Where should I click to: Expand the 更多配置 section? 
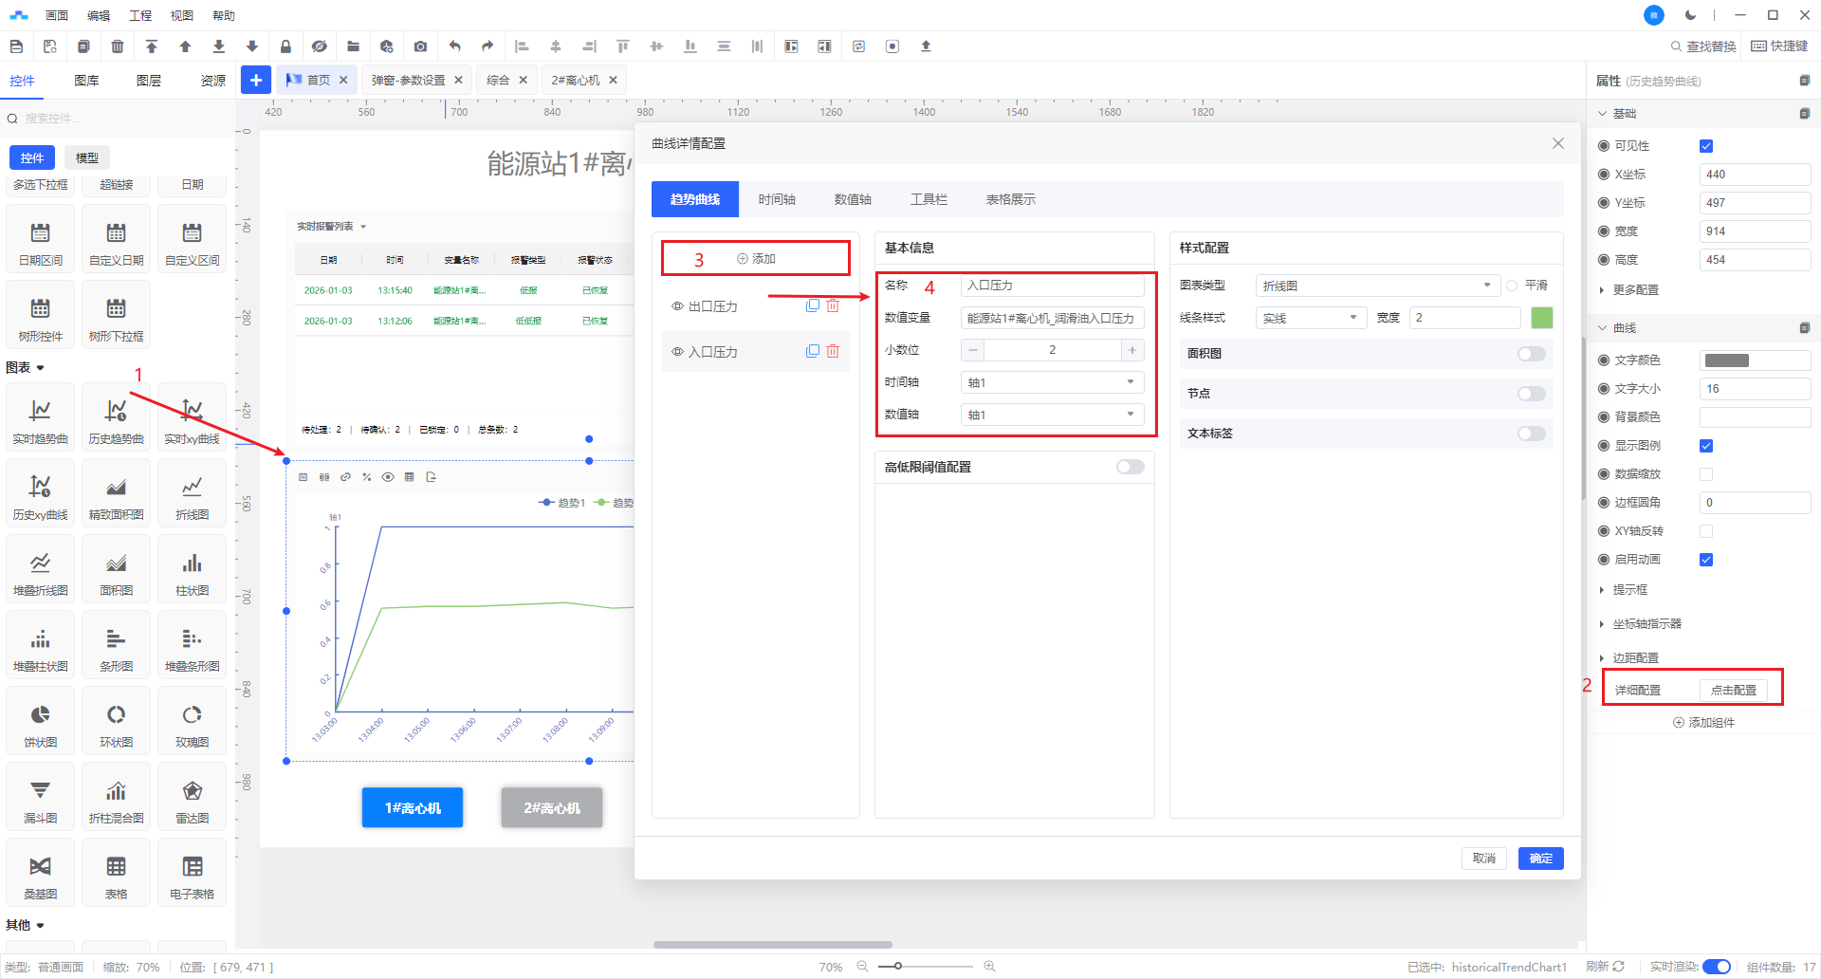pos(1635,290)
